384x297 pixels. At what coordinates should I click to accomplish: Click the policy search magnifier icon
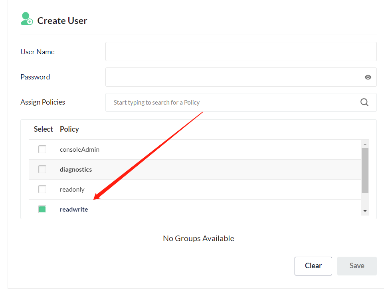pos(364,102)
